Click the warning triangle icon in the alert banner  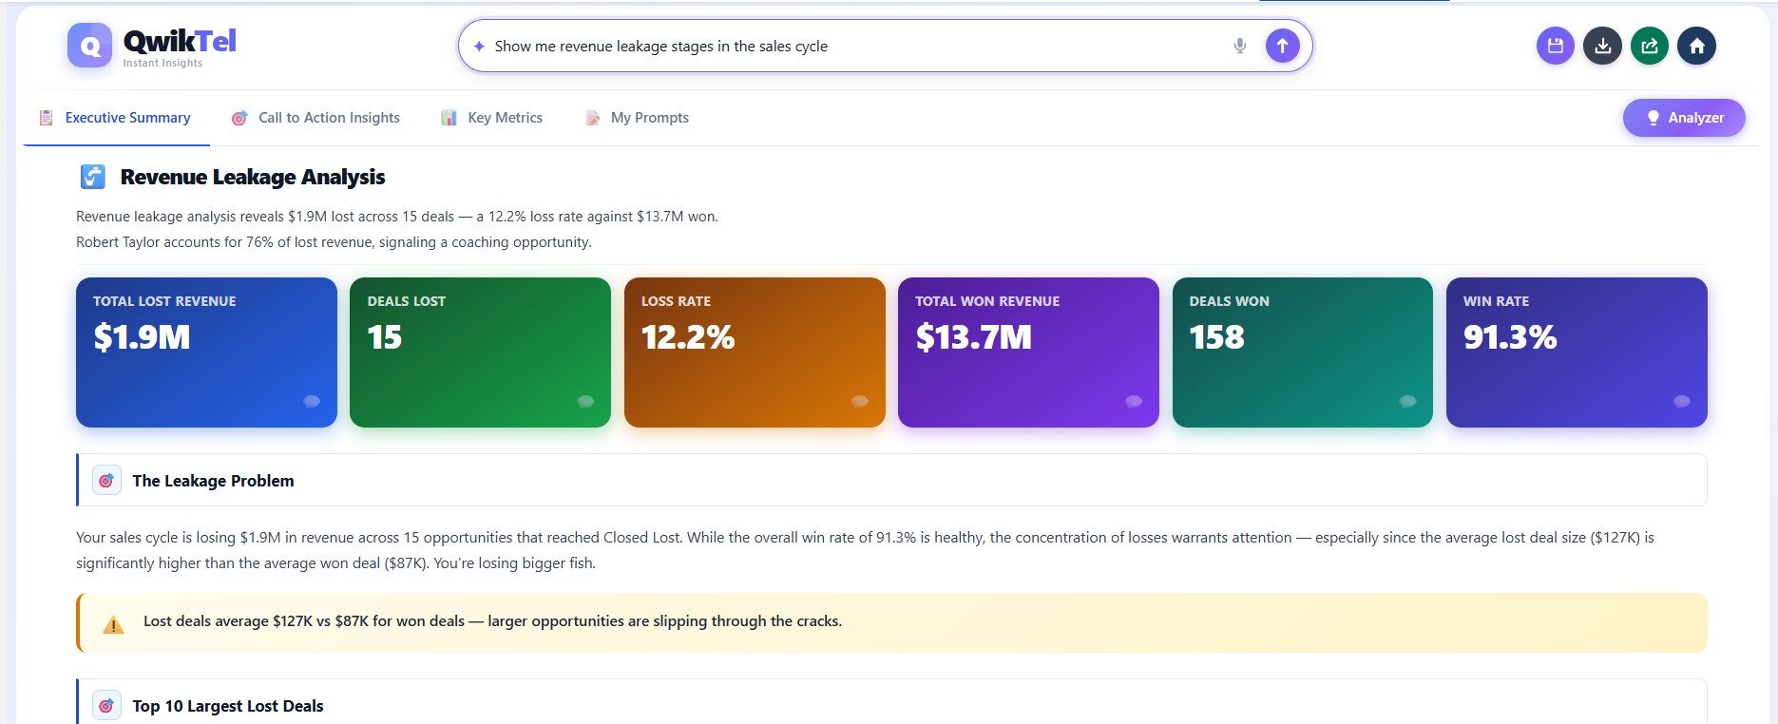(113, 624)
